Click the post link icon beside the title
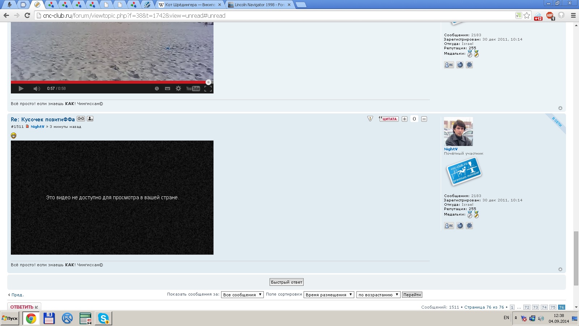Screen dimensions: 579x326 point(81,119)
